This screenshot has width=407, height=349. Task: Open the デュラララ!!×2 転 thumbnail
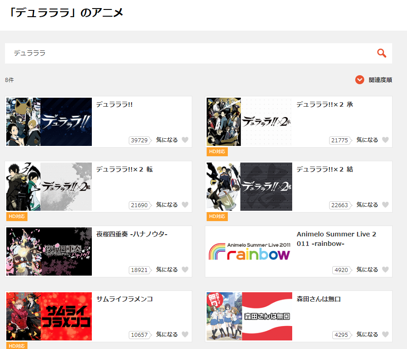(x=49, y=187)
